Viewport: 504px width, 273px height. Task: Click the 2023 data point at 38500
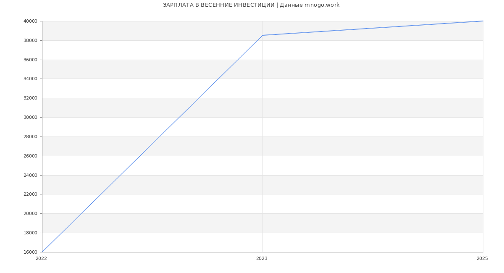(x=262, y=35)
